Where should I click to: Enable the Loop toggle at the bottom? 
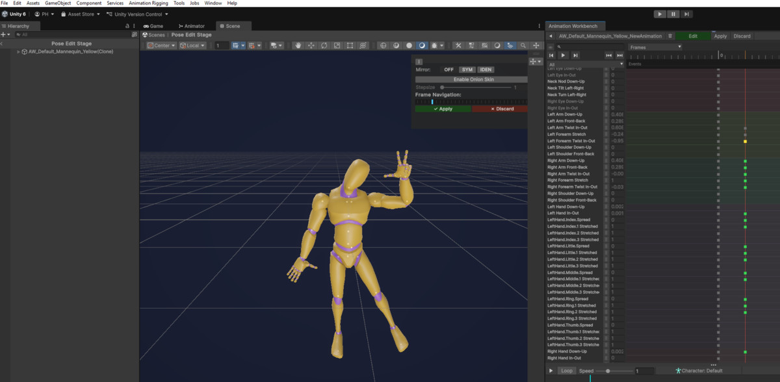[x=566, y=370]
